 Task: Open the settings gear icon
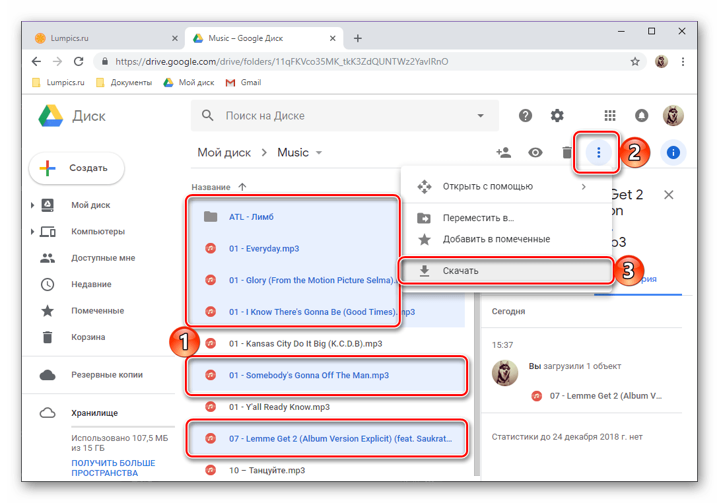tap(557, 116)
